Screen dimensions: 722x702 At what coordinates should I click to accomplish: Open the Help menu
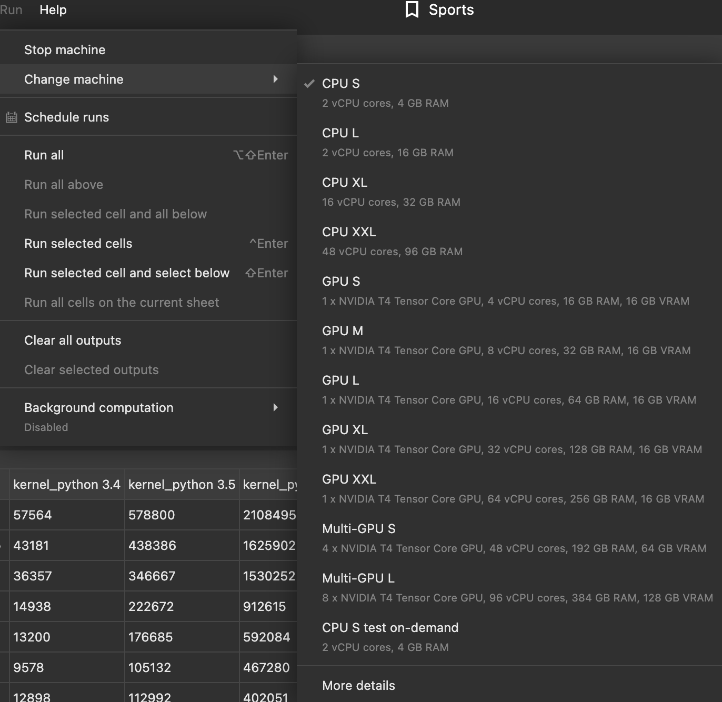pyautogui.click(x=53, y=9)
